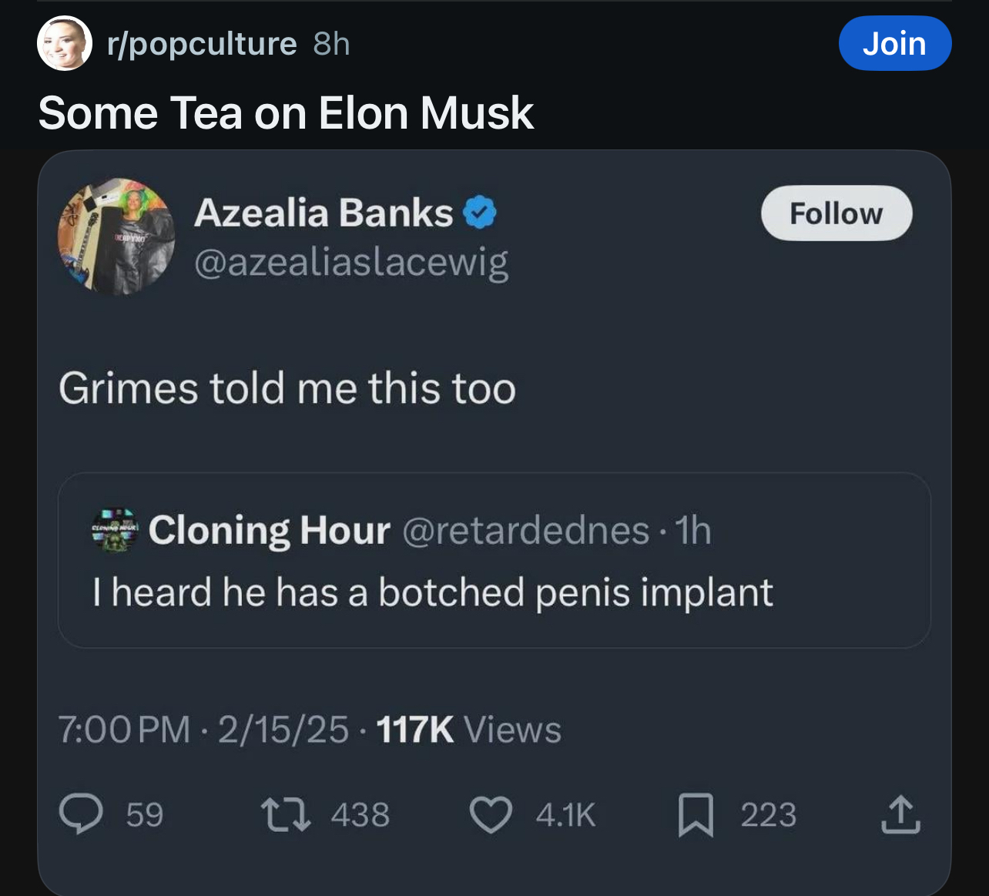Click the 7:00 PM tweet timestamp
The height and width of the screenshot is (896, 989).
point(124,730)
